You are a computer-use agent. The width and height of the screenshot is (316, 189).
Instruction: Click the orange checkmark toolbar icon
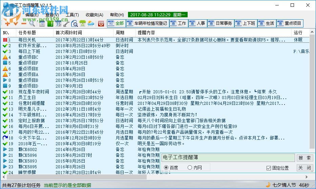point(16,24)
